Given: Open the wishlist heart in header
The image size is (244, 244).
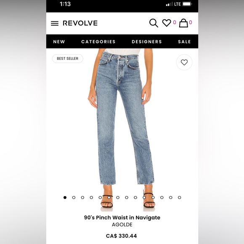Looking at the screenshot, I should 167,23.
